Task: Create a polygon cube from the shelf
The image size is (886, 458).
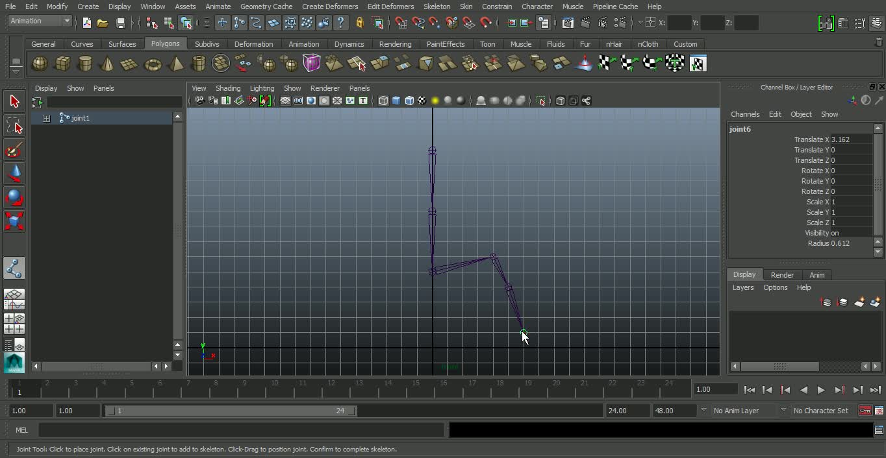Action: (63, 64)
